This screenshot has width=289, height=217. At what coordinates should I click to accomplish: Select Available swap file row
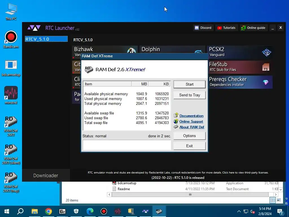coord(126,113)
